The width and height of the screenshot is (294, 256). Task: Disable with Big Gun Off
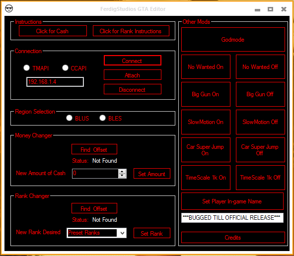tap(260, 94)
